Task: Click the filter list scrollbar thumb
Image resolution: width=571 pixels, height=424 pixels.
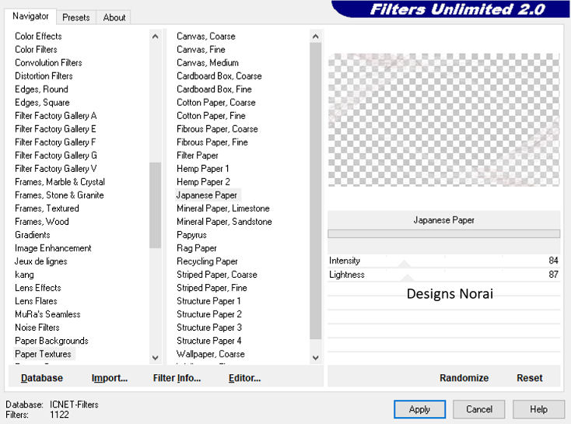Action: point(315,191)
